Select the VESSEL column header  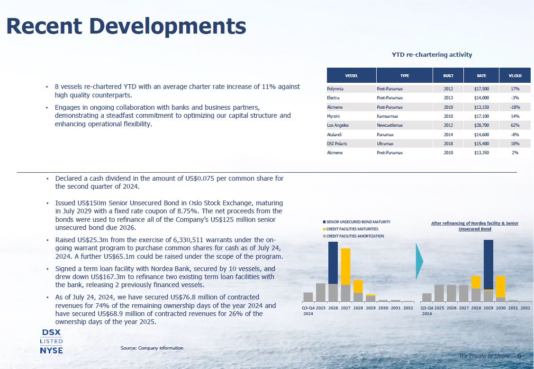pos(351,75)
